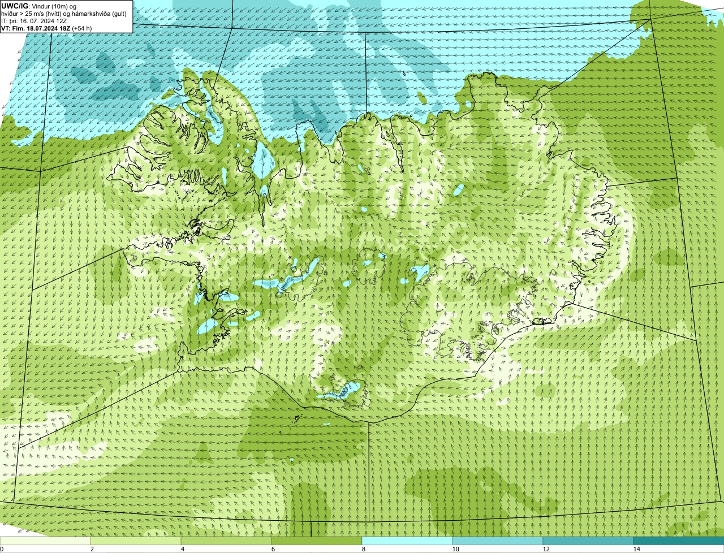Click the scale label "8"
This screenshot has height=553, width=724.
pyautogui.click(x=363, y=549)
